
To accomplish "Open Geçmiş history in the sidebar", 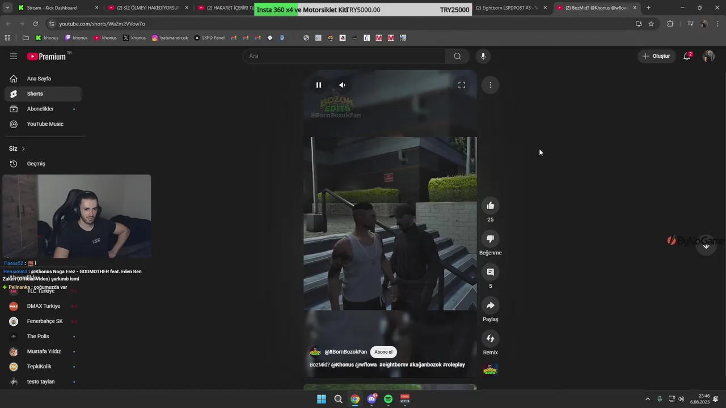I will tap(43, 164).
